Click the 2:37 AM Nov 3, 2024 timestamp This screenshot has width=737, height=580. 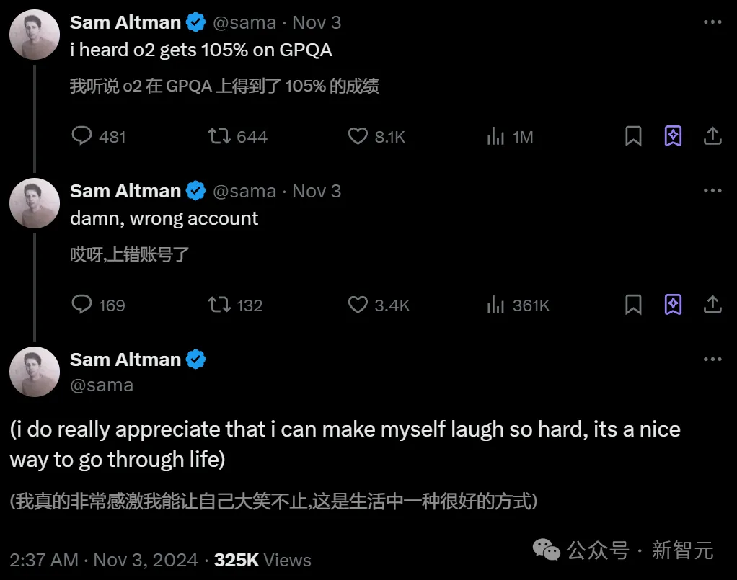click(x=104, y=560)
